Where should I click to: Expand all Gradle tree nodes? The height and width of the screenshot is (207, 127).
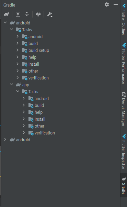(x=18, y=14)
